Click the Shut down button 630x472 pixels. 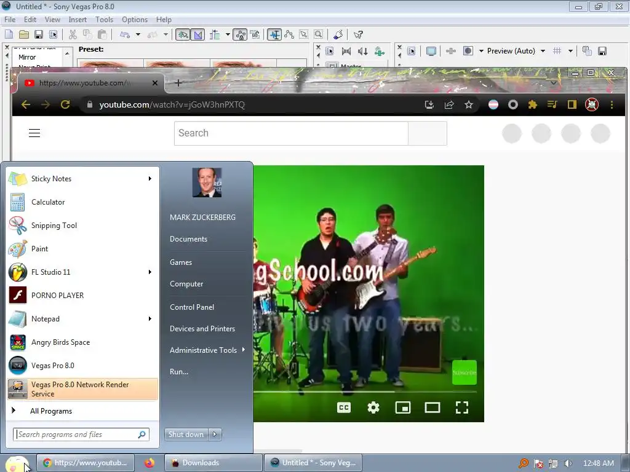click(x=186, y=435)
